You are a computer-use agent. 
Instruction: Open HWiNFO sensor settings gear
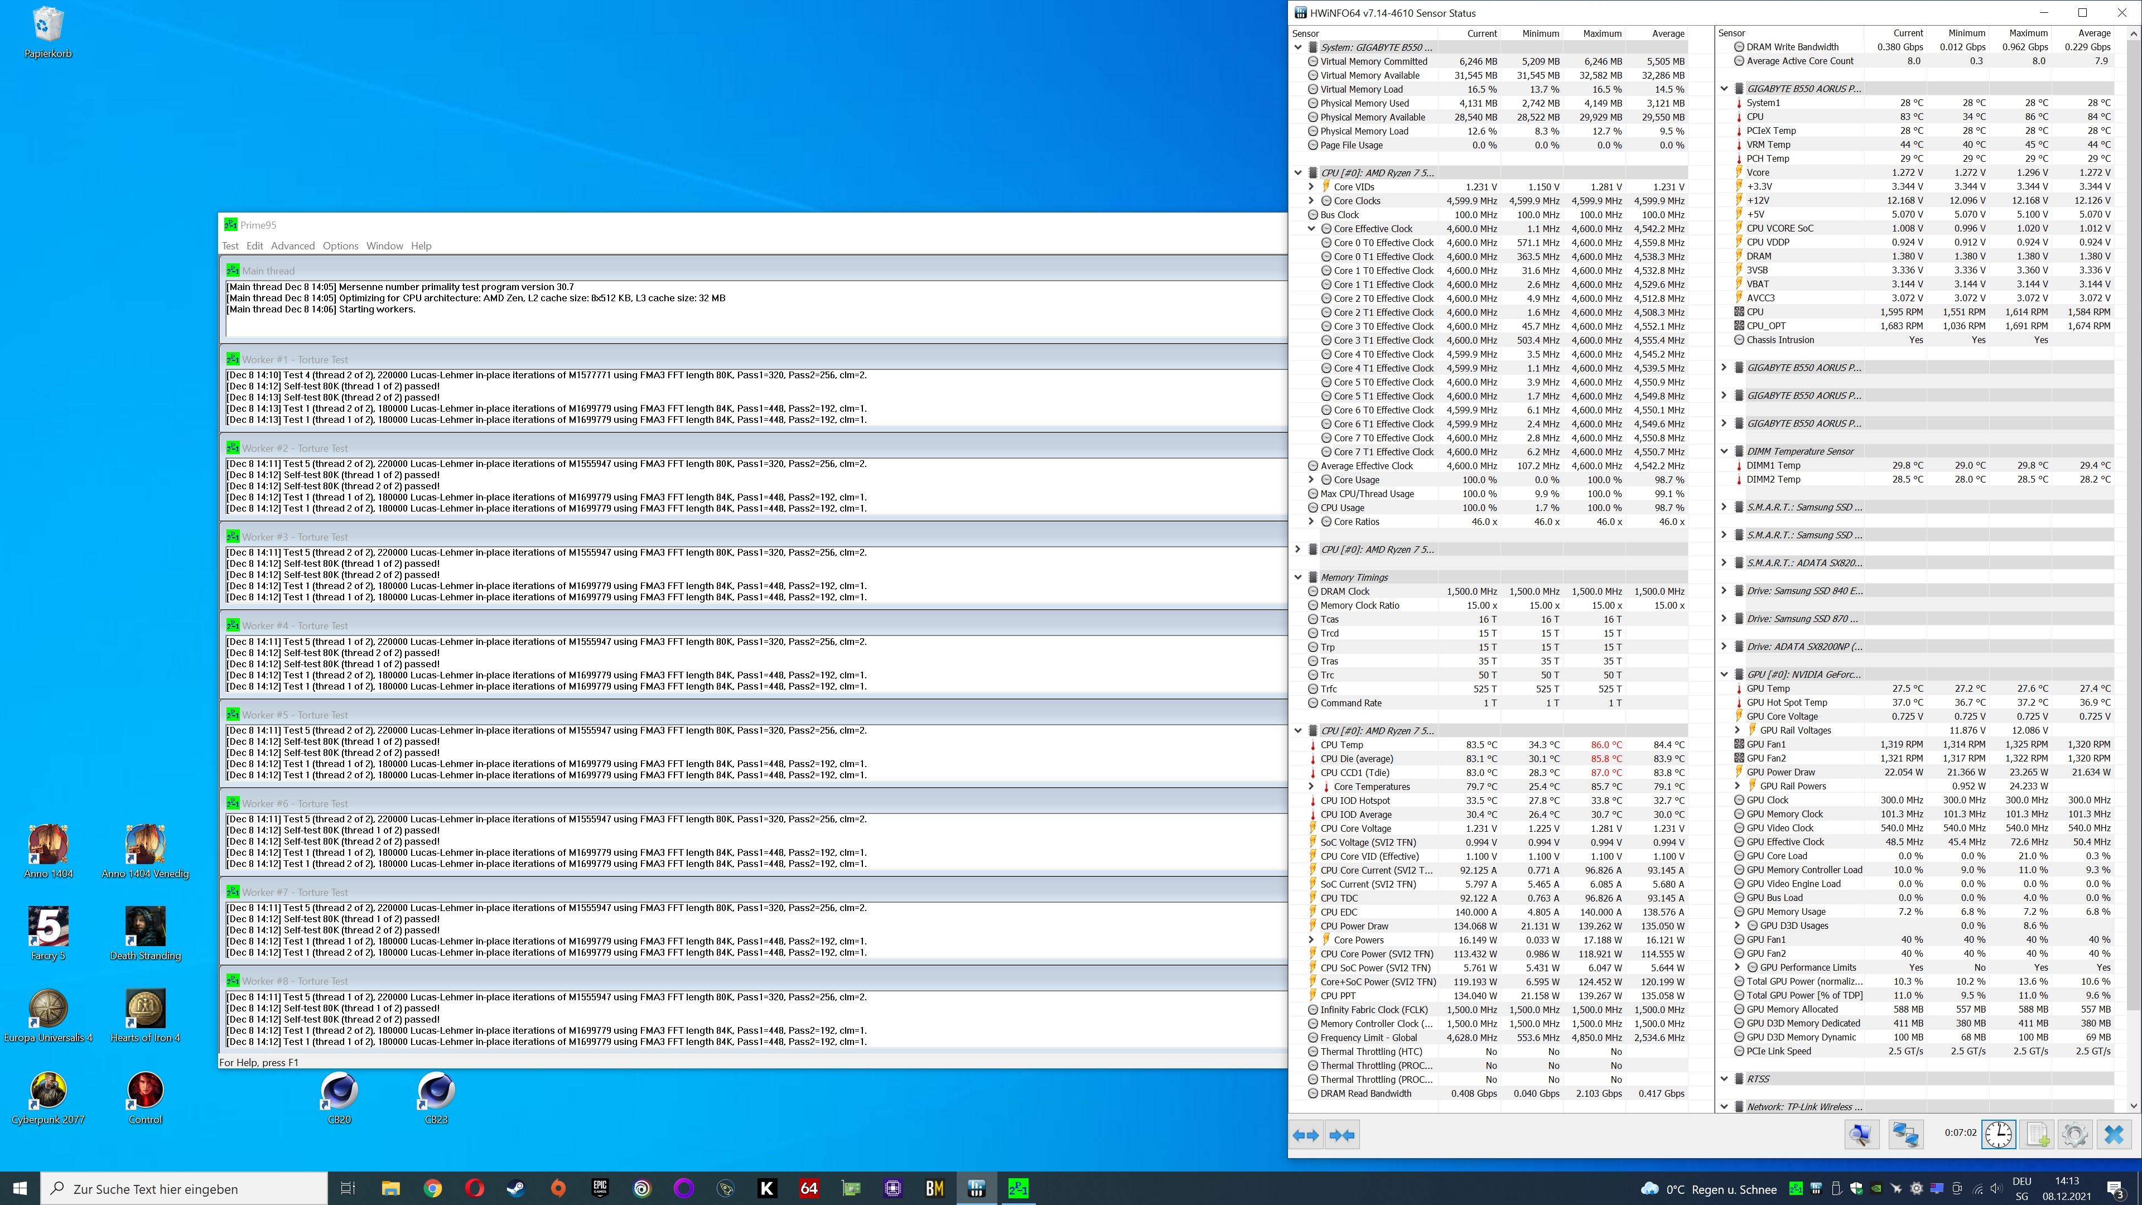[x=2075, y=1135]
